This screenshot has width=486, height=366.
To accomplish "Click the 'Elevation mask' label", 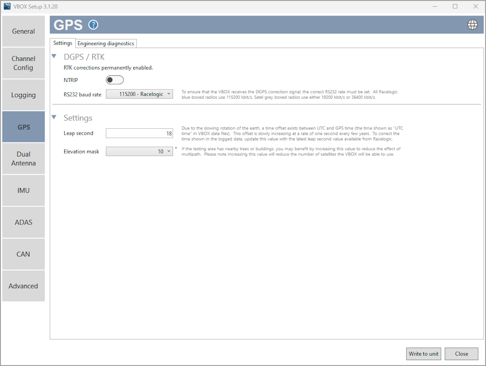I will 81,152.
